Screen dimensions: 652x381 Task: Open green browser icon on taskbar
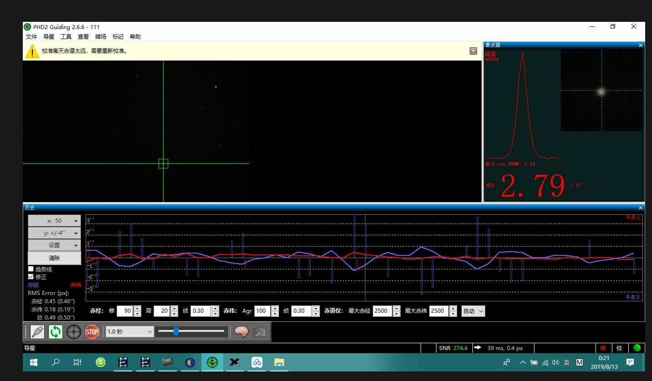click(101, 362)
